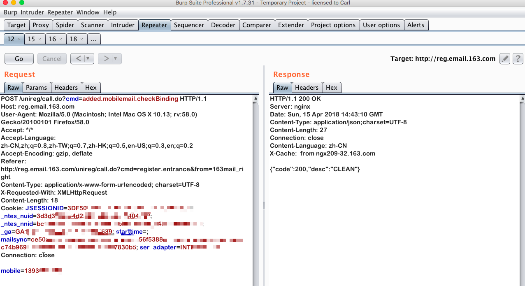Click the JSON response body CLEAN

pos(315,169)
